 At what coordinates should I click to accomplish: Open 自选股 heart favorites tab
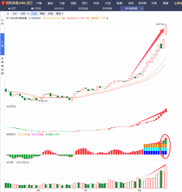pos(36,9)
